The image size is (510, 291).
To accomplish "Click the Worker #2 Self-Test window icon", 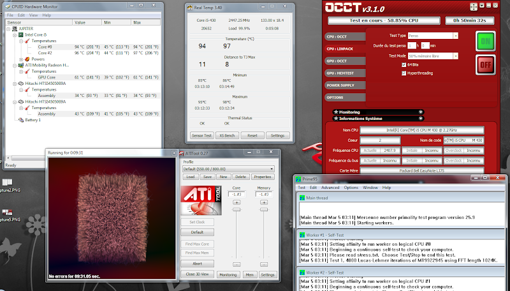I will click(302, 272).
